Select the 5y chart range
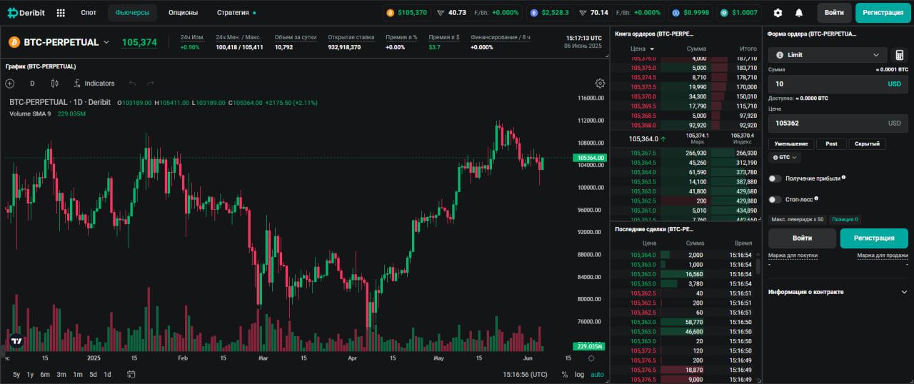 [16, 374]
